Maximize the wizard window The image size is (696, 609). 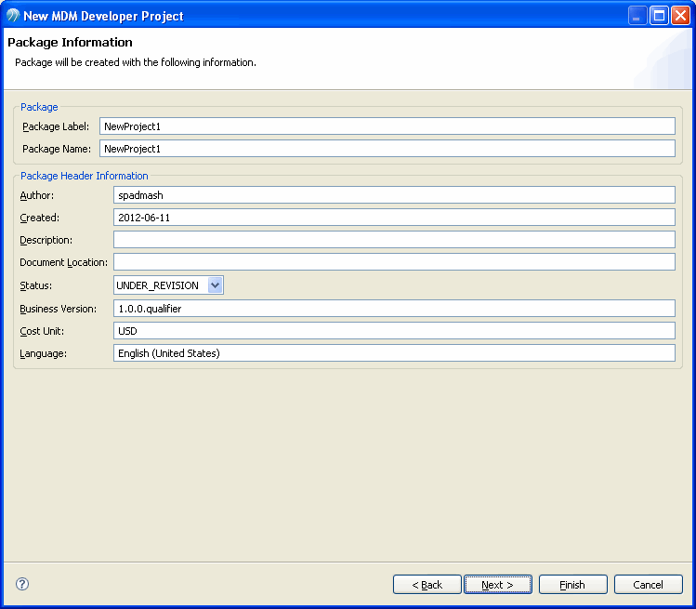pos(659,16)
